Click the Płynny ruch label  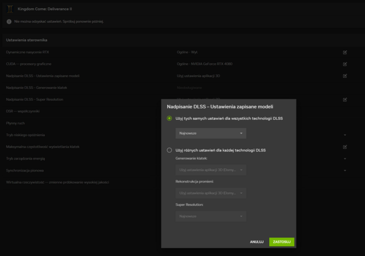coord(15,123)
